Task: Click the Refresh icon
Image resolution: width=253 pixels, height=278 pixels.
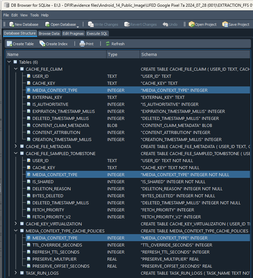Action: tap(108, 44)
